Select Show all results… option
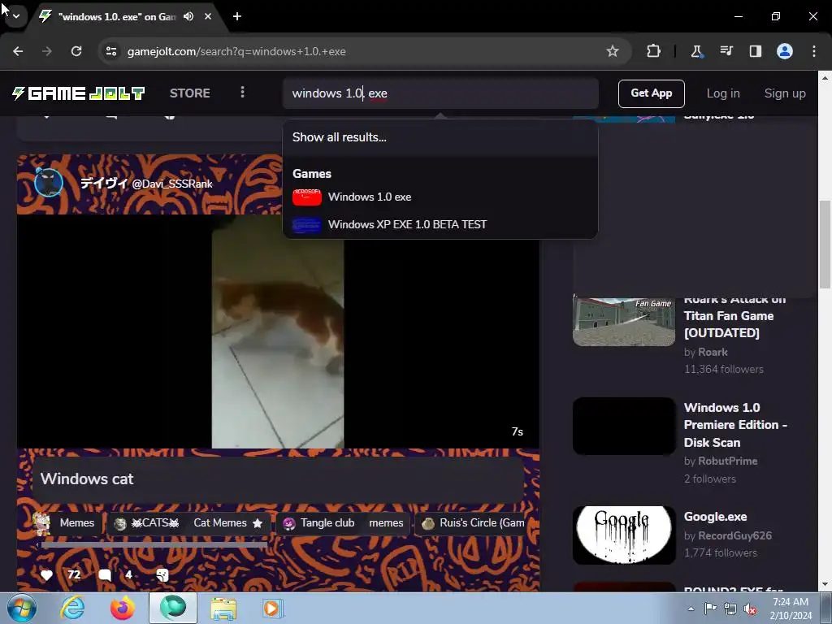The width and height of the screenshot is (832, 624). 440,137
